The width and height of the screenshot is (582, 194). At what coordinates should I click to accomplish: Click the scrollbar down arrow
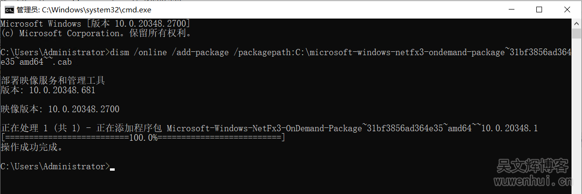[x=577, y=189]
